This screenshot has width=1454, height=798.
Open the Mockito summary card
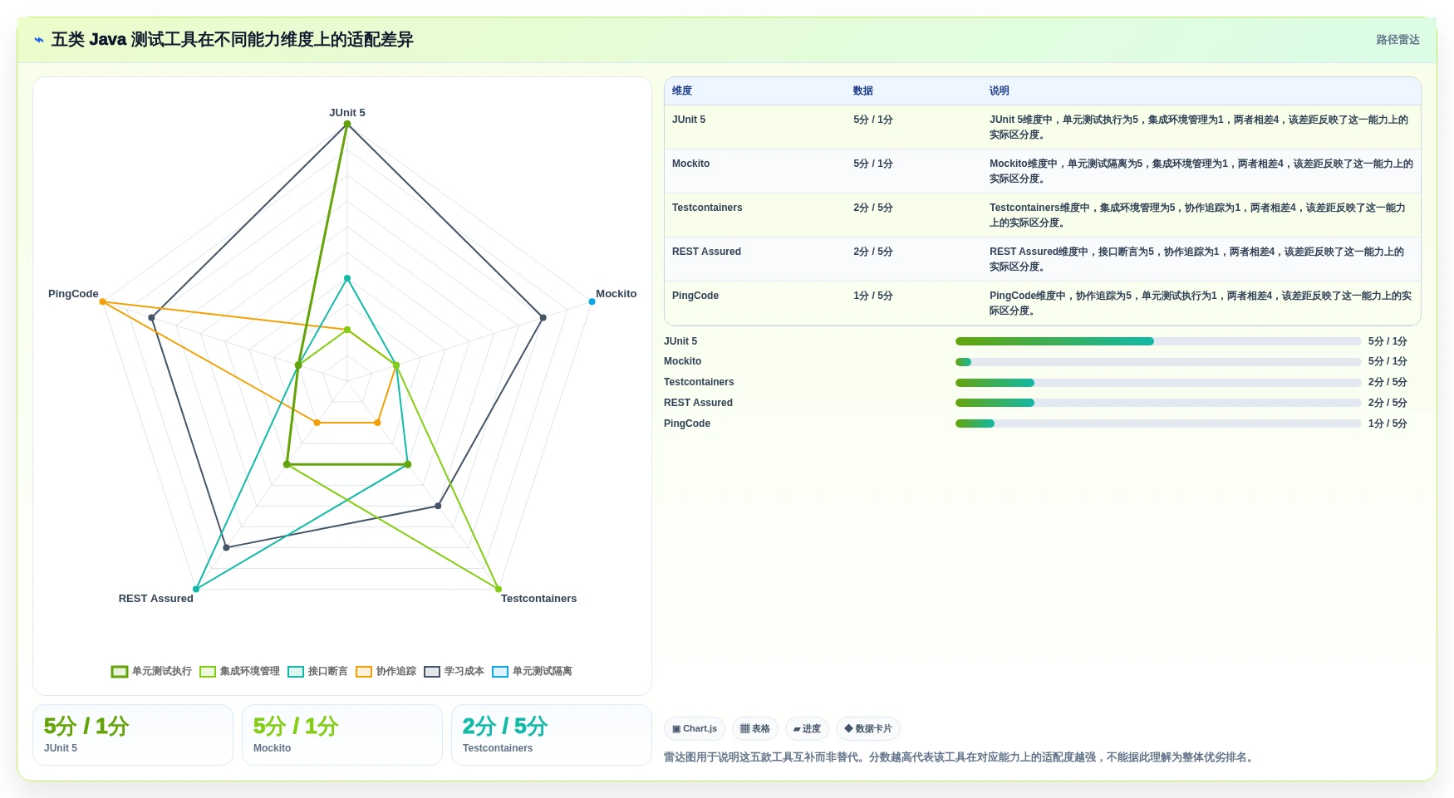coord(342,735)
